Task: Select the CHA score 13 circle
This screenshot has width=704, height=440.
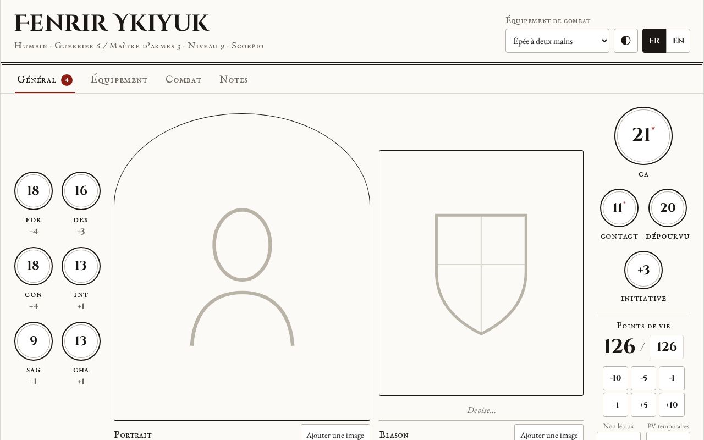Action: [x=81, y=341]
